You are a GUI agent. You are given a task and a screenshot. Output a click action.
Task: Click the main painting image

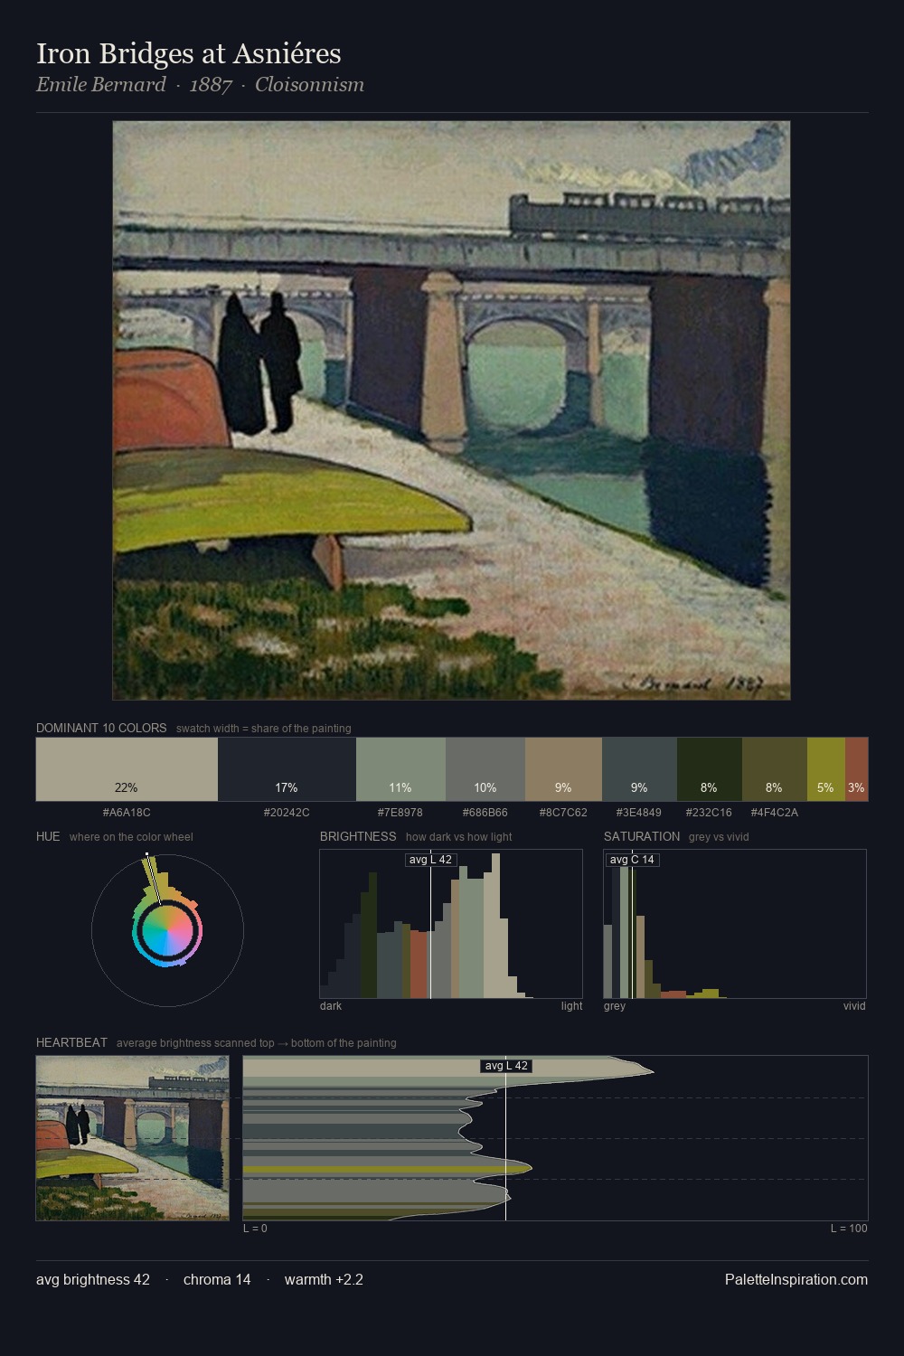(451, 410)
